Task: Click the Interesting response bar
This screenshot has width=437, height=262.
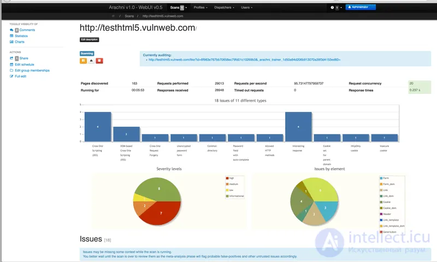Action: (x=298, y=127)
